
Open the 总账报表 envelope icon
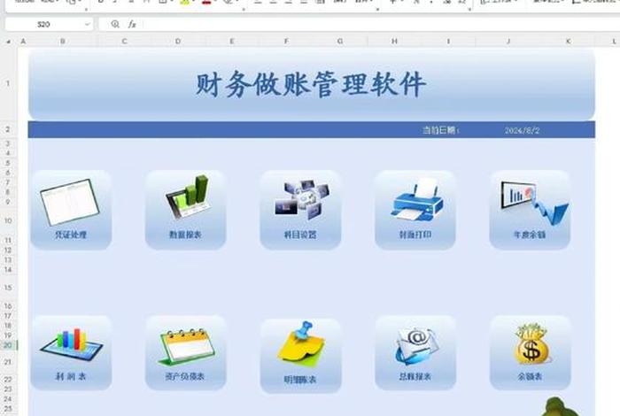click(415, 353)
